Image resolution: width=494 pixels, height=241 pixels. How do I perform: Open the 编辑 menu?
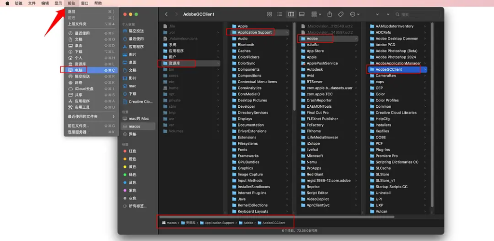pos(45,3)
